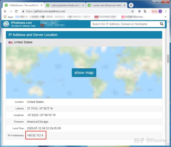Click the 'Local Time' row label
The height and width of the screenshot is (147, 171).
[x=18, y=128]
